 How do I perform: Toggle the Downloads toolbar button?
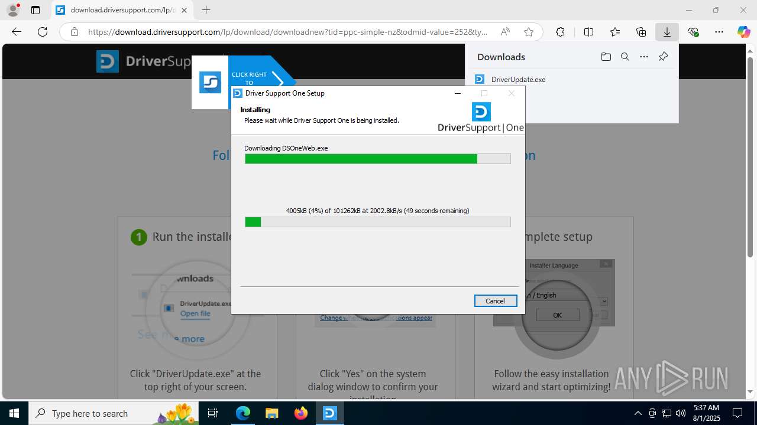(x=667, y=32)
